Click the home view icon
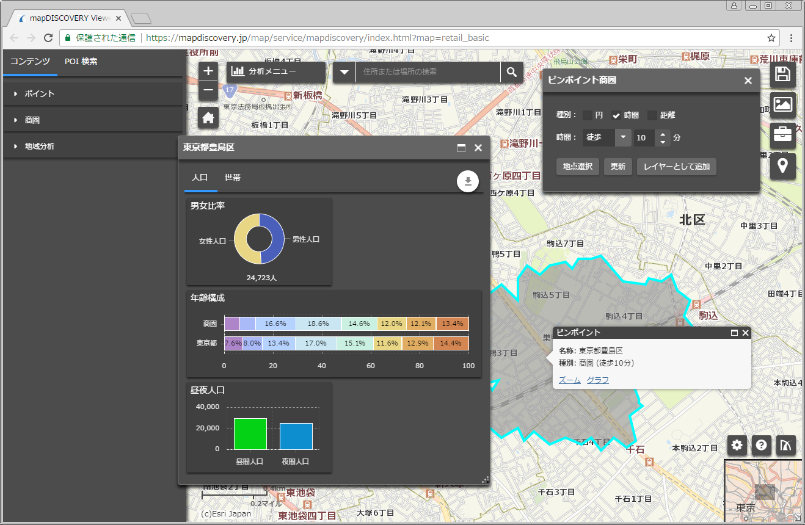Viewport: 805px width, 525px height. pyautogui.click(x=208, y=117)
